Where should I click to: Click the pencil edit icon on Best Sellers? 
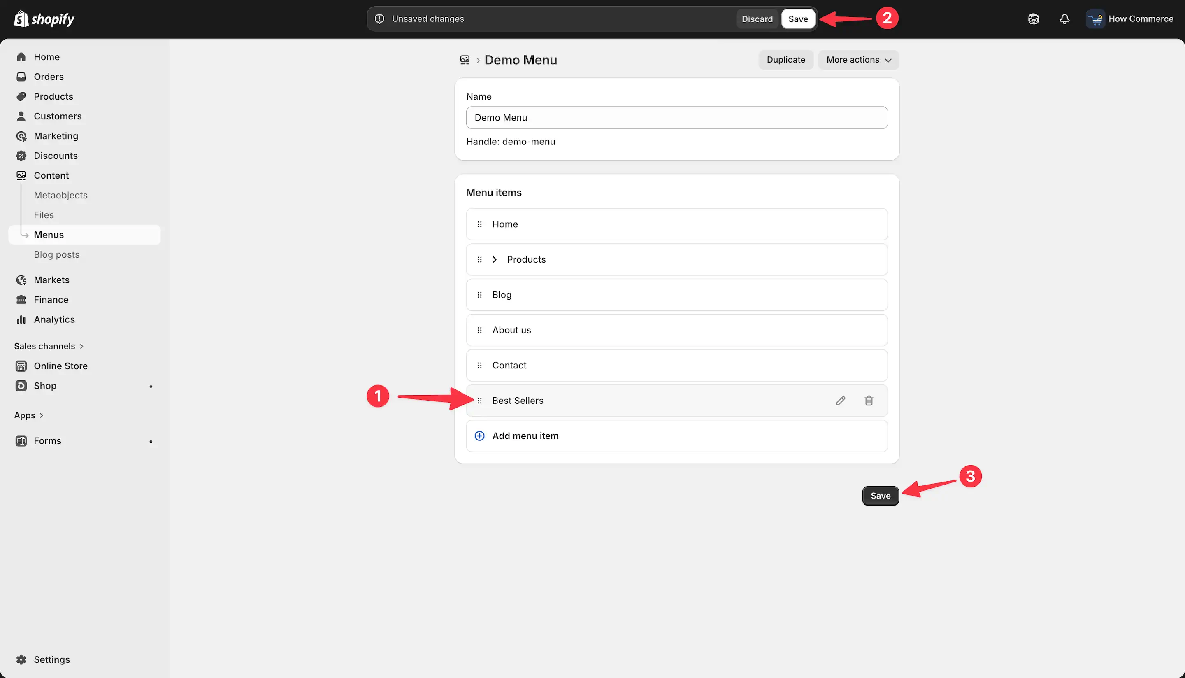pyautogui.click(x=840, y=401)
